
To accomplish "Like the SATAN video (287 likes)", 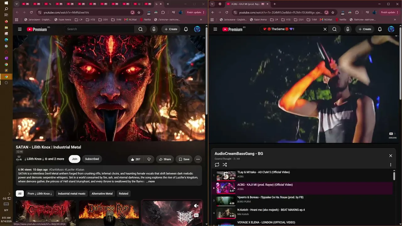I will coord(136,159).
